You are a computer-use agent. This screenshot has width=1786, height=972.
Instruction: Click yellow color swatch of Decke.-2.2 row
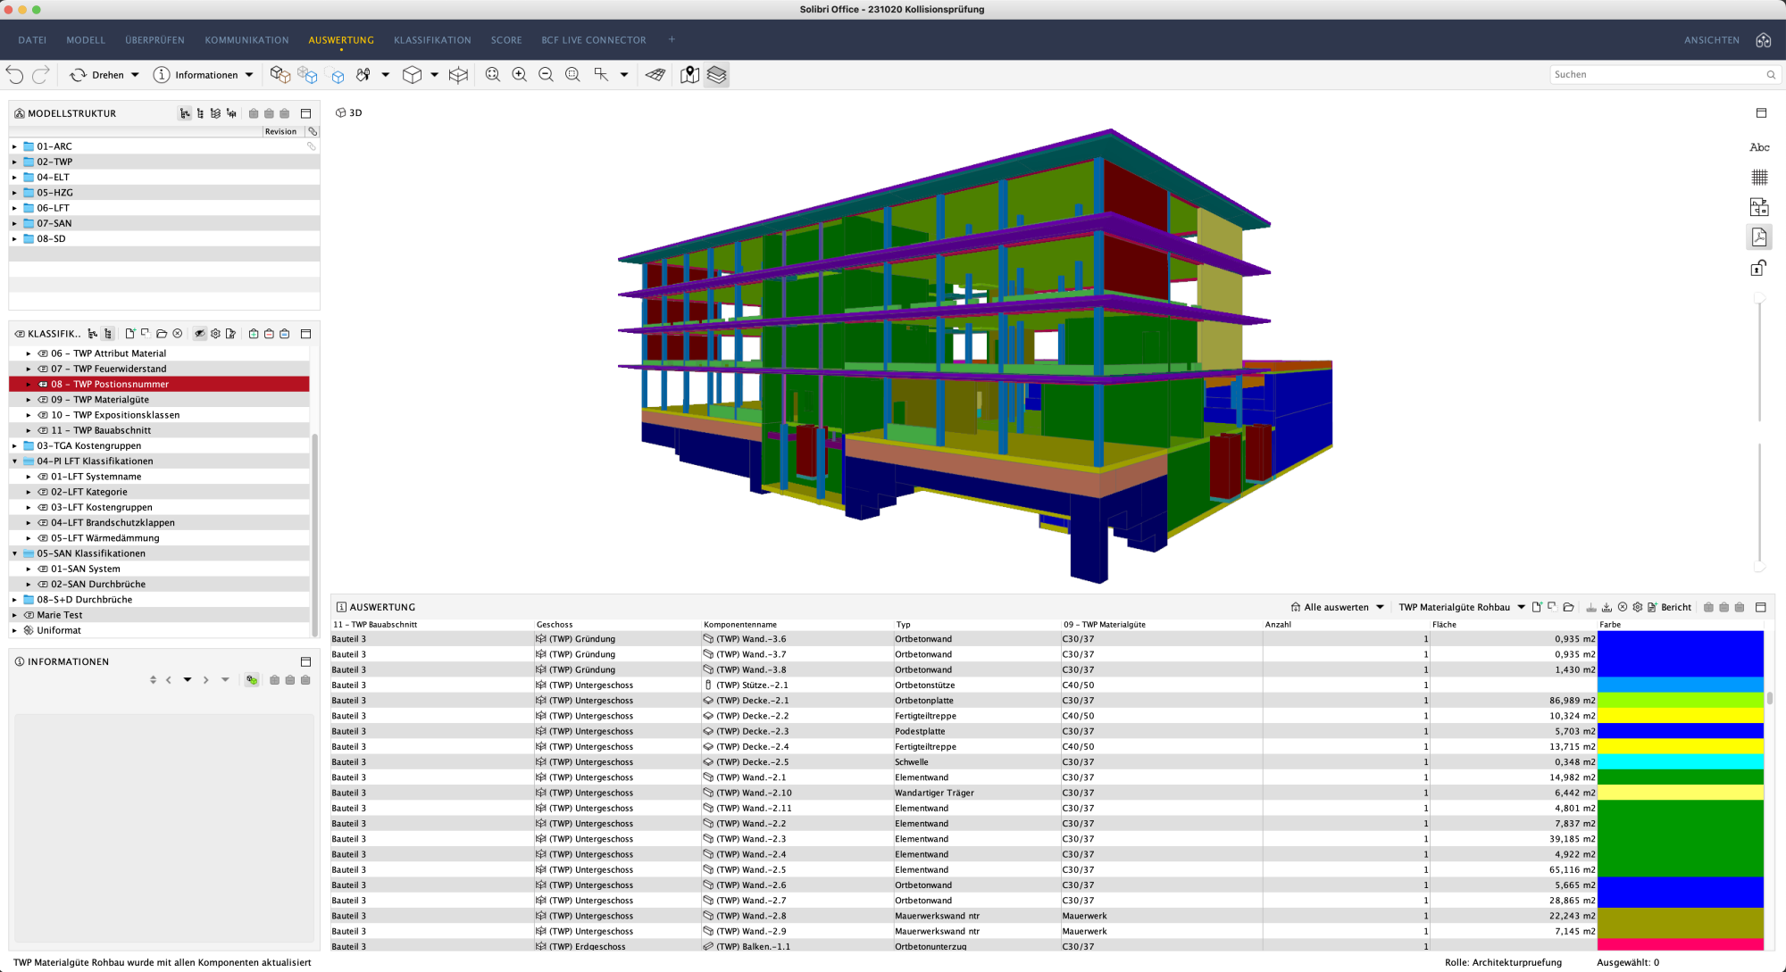1680,716
